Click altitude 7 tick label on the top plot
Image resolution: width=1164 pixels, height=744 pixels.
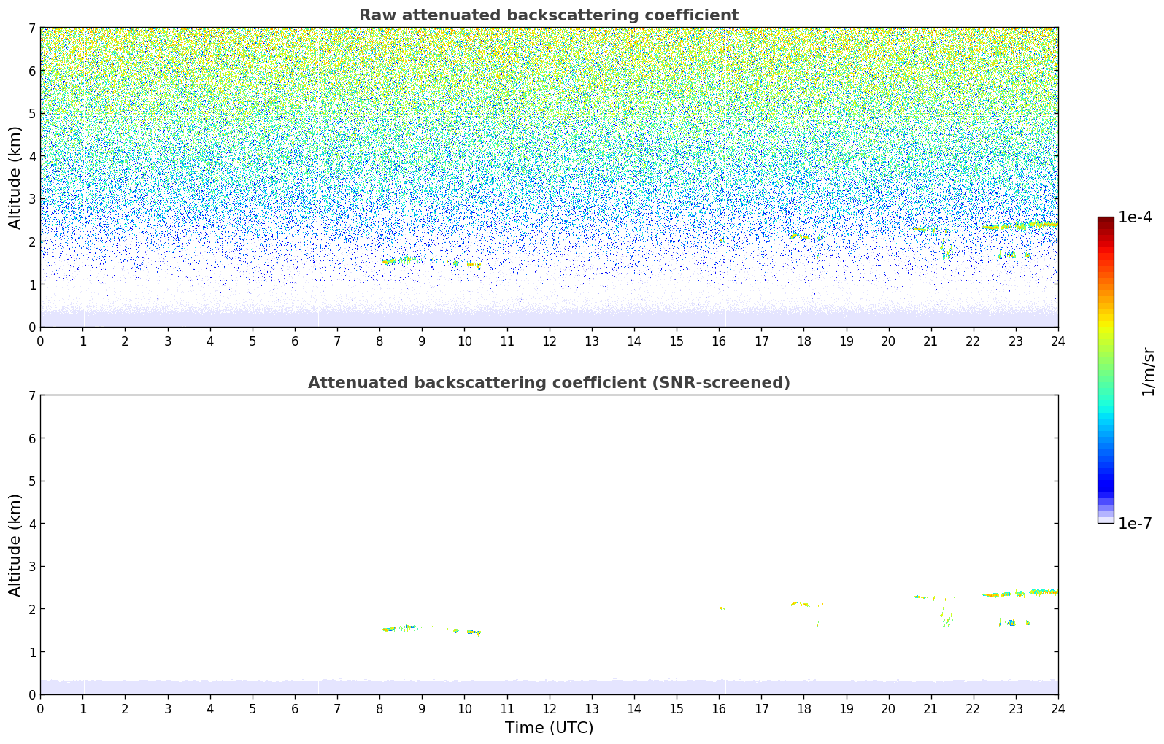pos(32,28)
